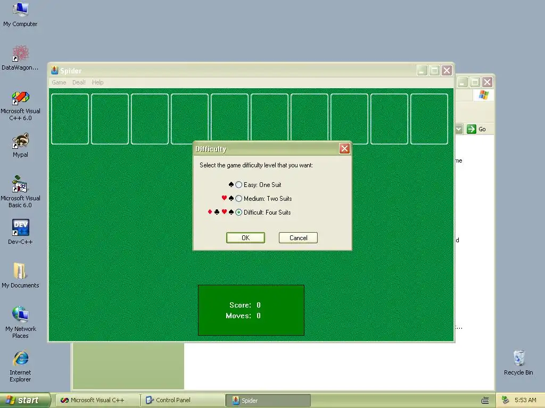Minimize the Spider window
The height and width of the screenshot is (408, 545).
[x=422, y=71]
